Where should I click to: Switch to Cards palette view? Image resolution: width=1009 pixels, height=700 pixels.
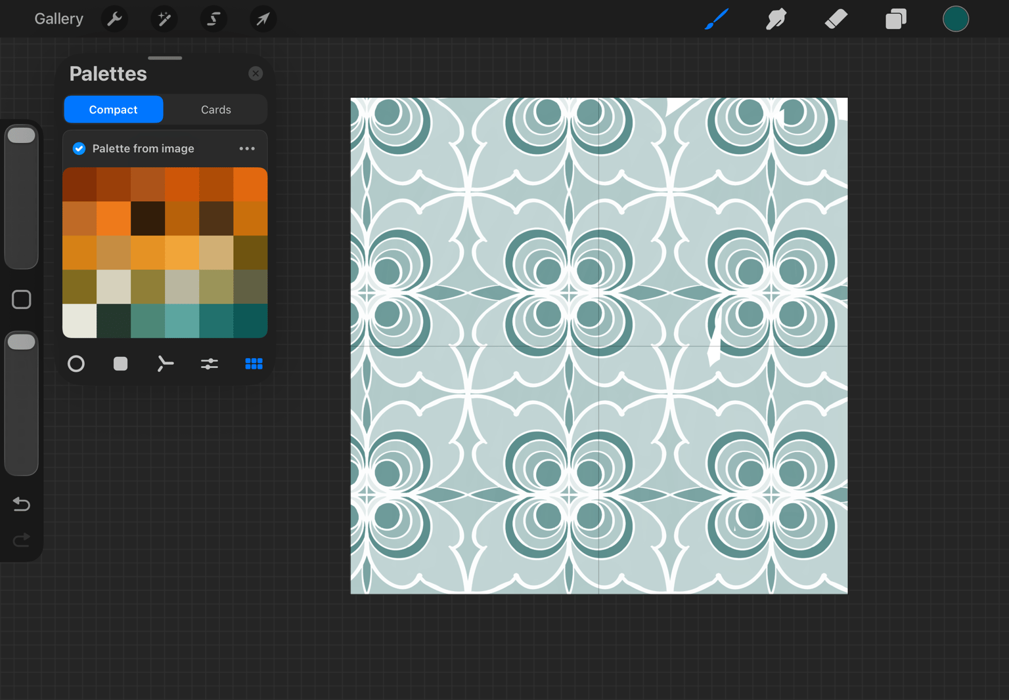(x=215, y=110)
